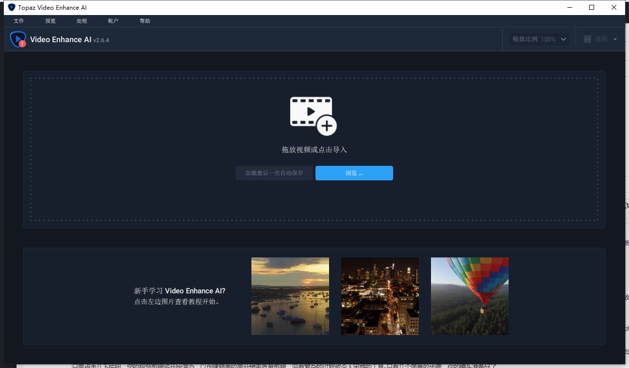Open the 帮助 menu
The image size is (629, 368).
tap(145, 21)
